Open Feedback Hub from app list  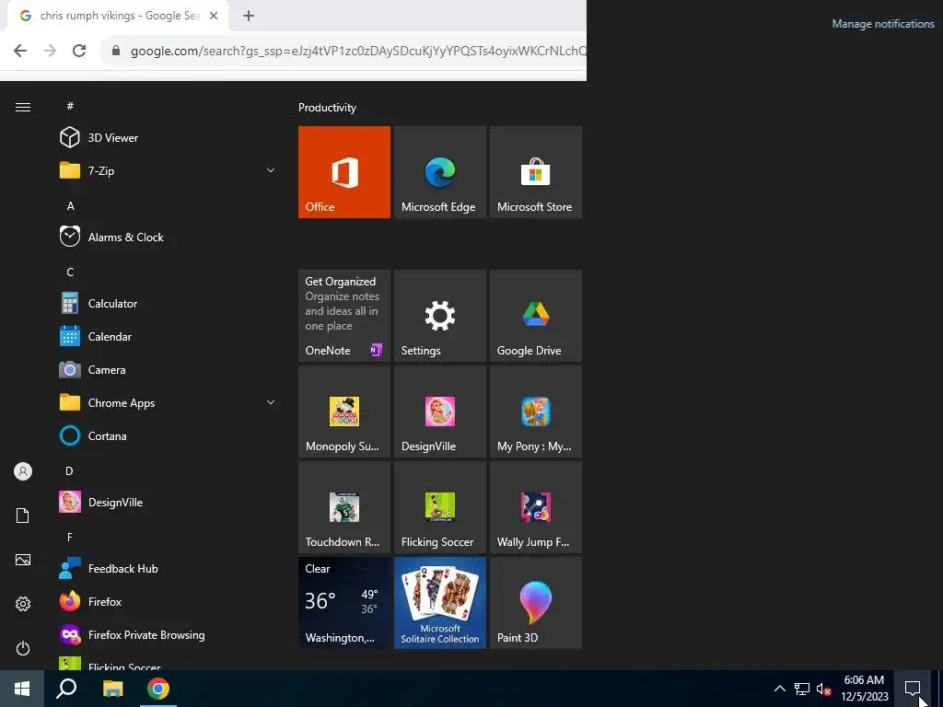tap(169, 568)
